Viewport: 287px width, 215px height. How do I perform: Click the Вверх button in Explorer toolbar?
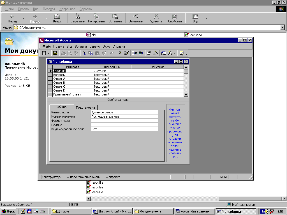tap(57, 18)
